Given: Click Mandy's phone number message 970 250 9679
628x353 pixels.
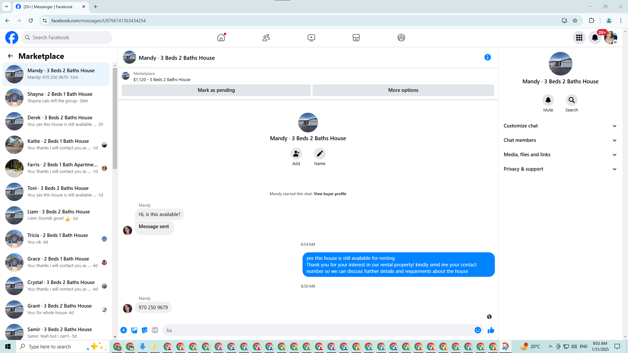Looking at the screenshot, I should coord(153,308).
